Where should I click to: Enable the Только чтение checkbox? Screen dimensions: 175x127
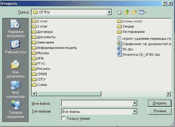click(x=63, y=118)
